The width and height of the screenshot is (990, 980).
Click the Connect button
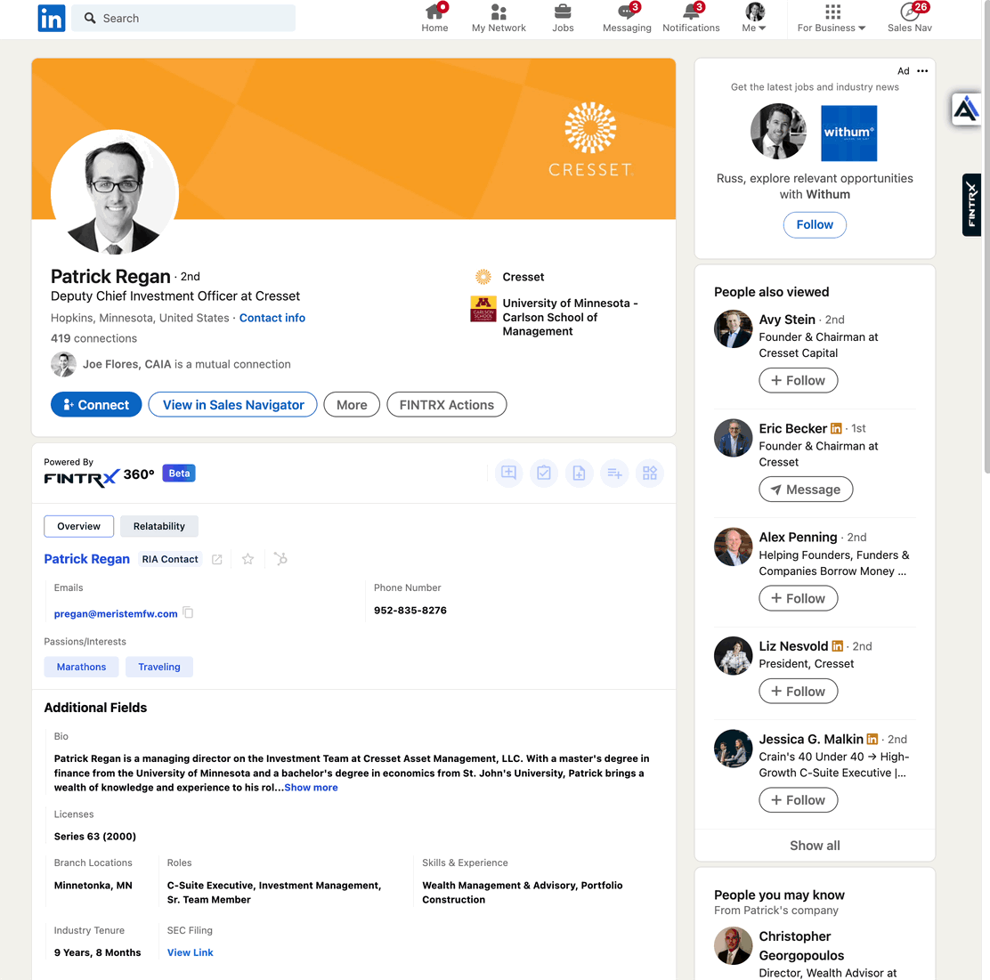[x=96, y=405]
